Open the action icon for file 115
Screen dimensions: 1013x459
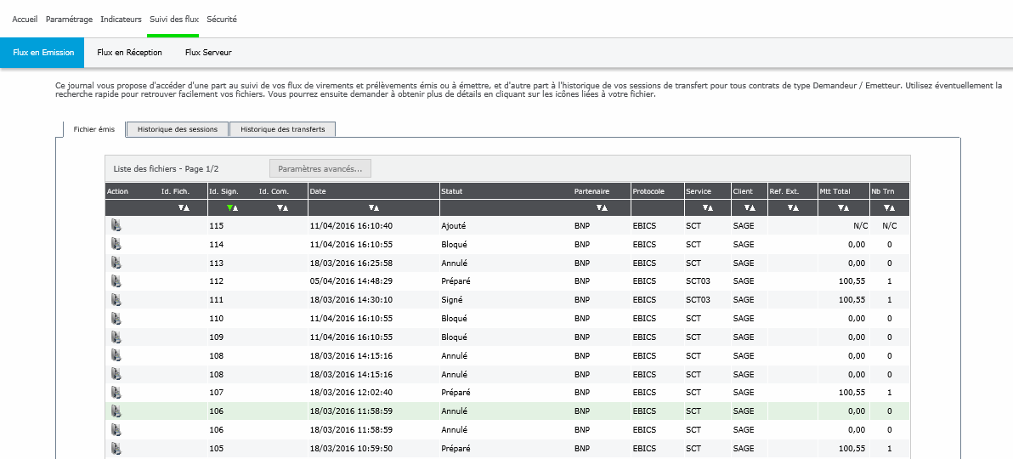pos(116,226)
